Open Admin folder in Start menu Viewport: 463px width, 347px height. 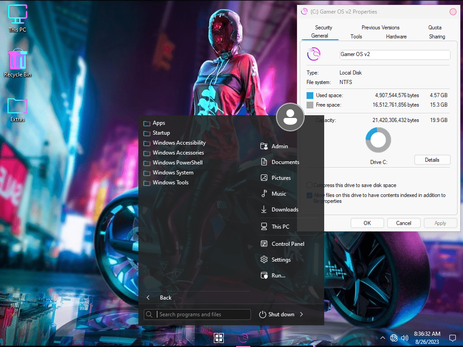(274, 146)
